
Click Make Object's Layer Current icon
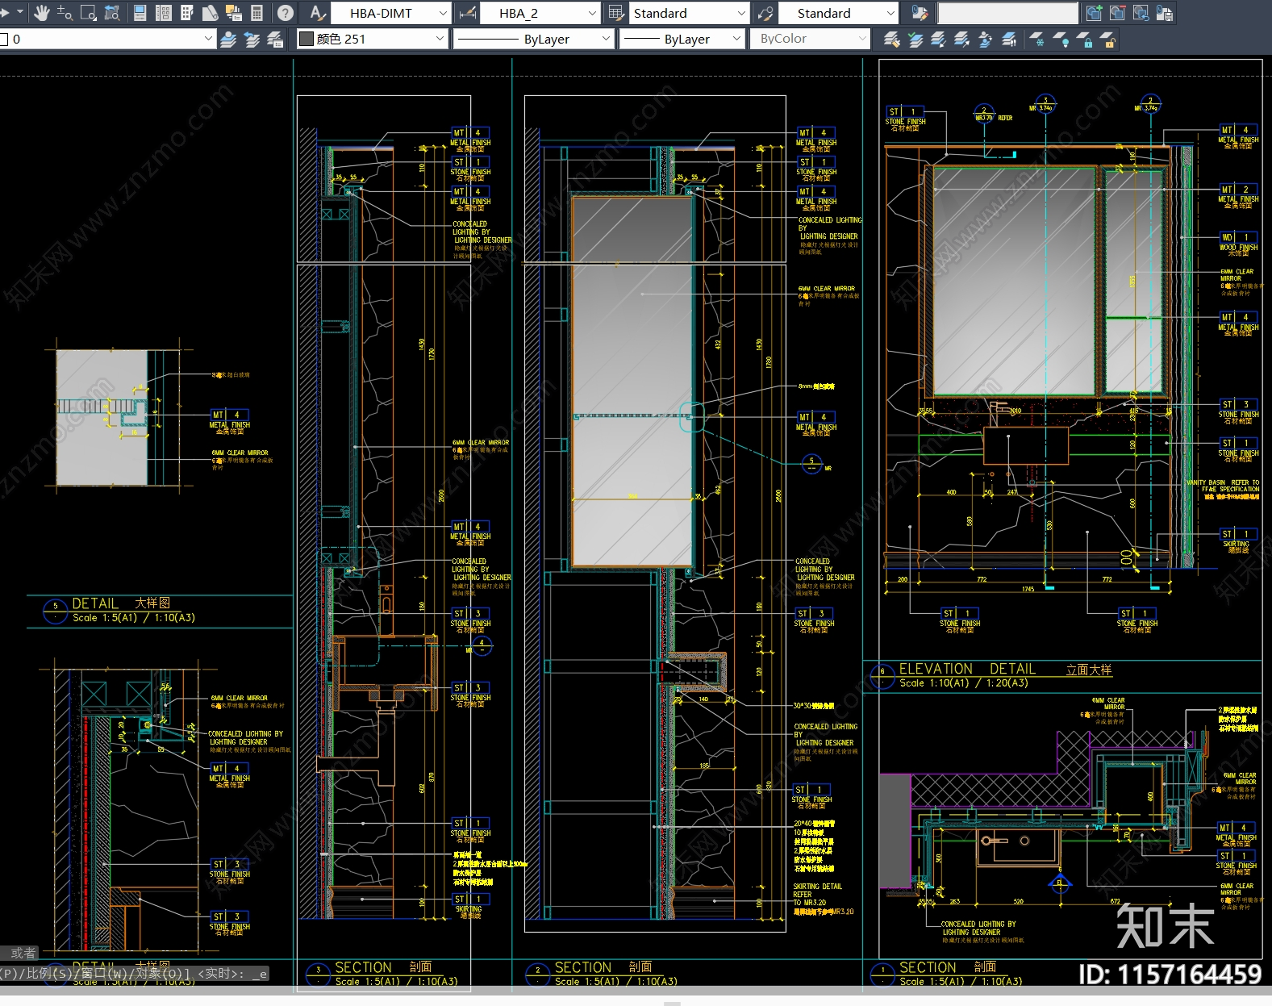click(228, 39)
